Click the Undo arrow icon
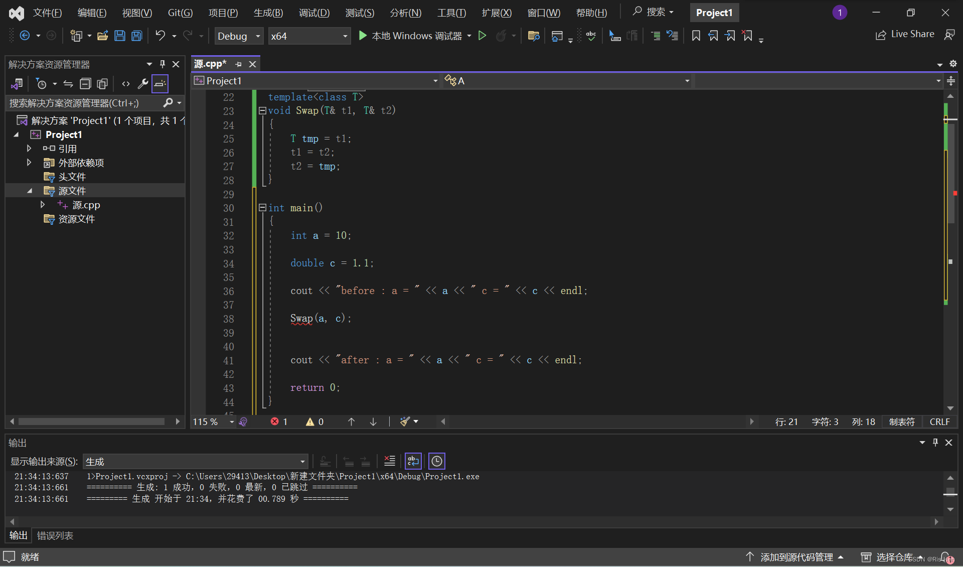 160,36
